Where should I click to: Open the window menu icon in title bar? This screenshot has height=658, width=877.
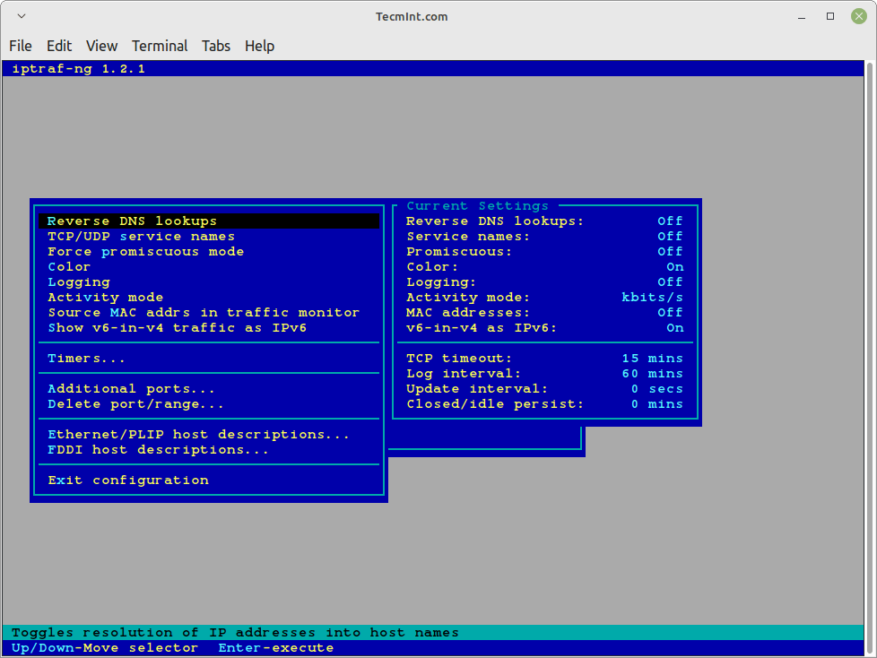pos(22,16)
